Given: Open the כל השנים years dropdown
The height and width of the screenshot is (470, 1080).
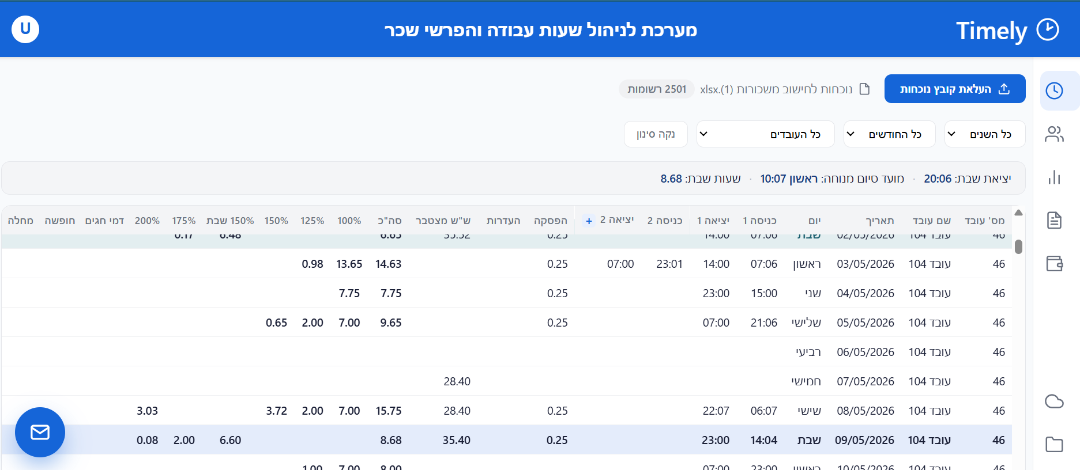Looking at the screenshot, I should 985,134.
